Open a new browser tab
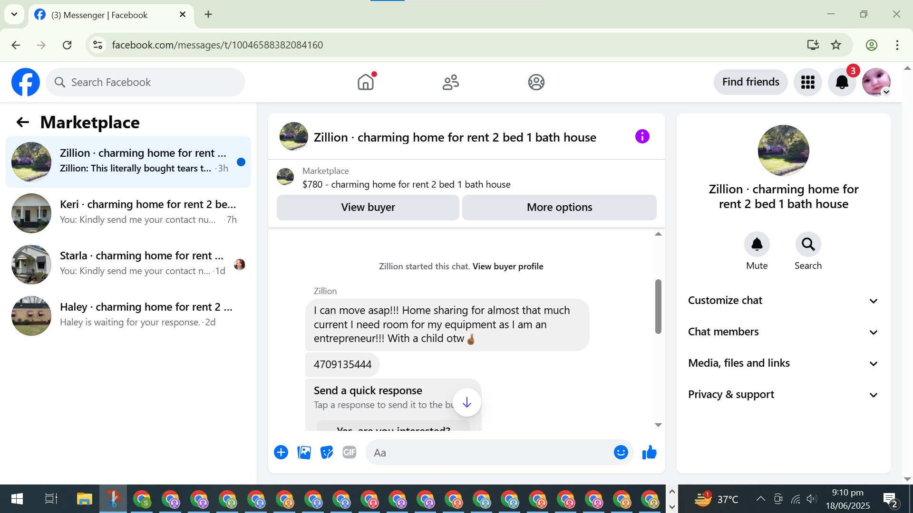The width and height of the screenshot is (913, 513). (208, 14)
